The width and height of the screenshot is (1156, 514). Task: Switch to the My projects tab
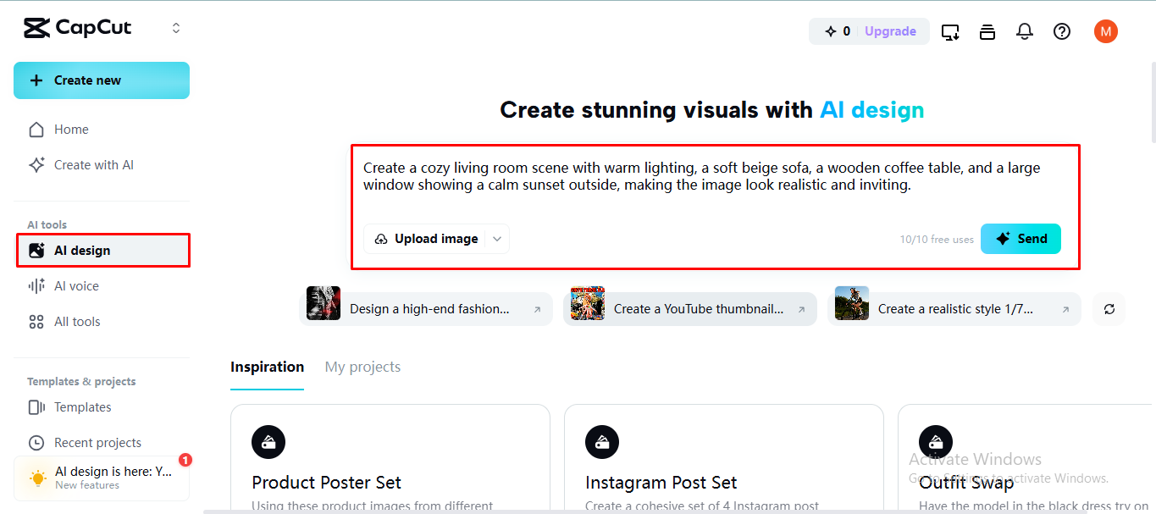coord(362,367)
